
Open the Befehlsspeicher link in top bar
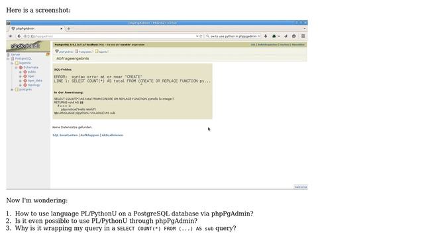coord(268,44)
